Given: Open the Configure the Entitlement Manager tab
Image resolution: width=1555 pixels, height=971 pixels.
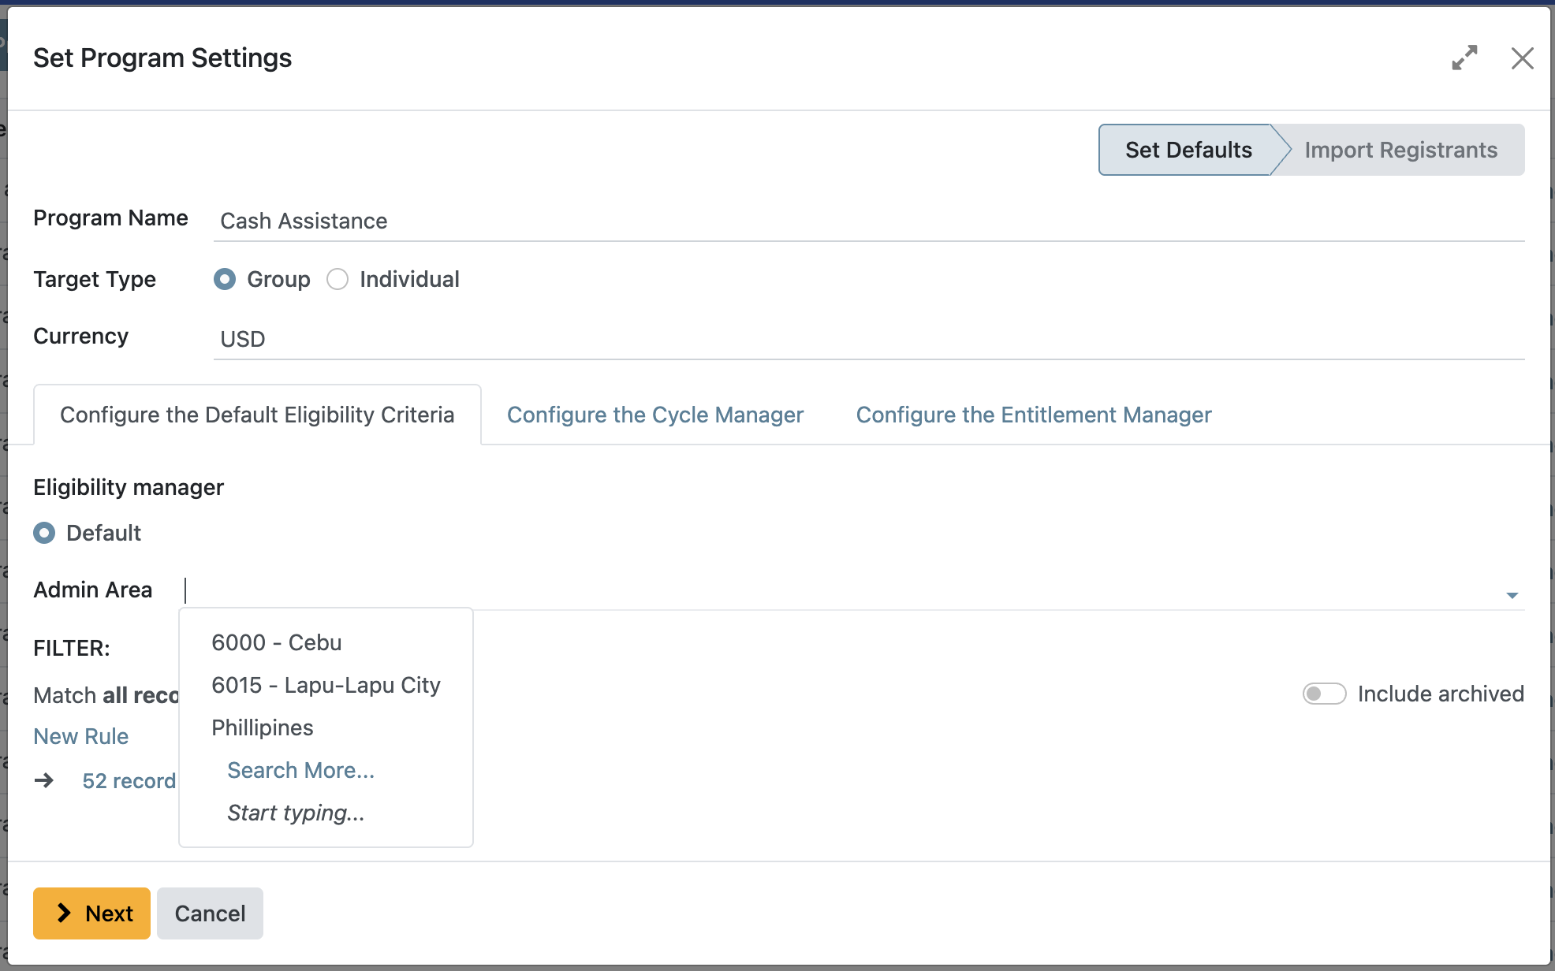Looking at the screenshot, I should click(x=1034, y=415).
